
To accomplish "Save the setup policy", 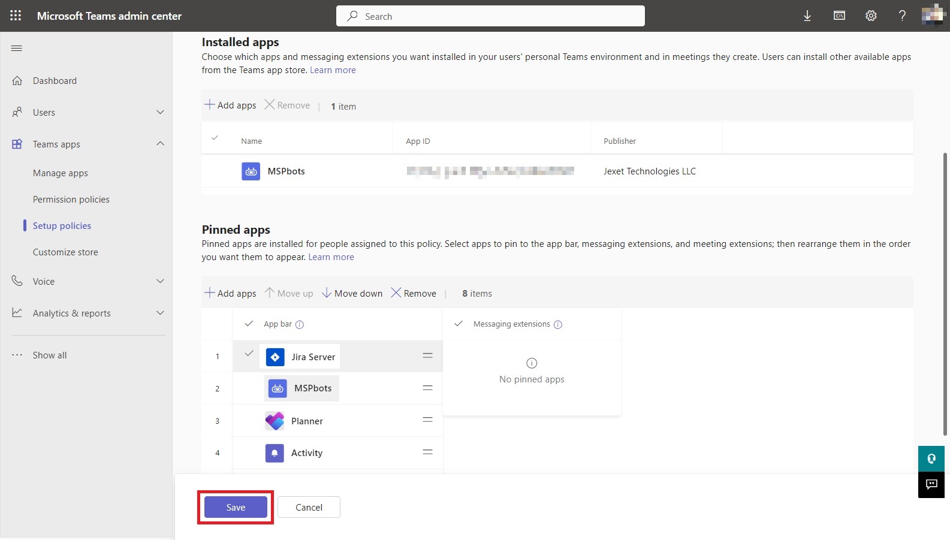I will point(236,507).
